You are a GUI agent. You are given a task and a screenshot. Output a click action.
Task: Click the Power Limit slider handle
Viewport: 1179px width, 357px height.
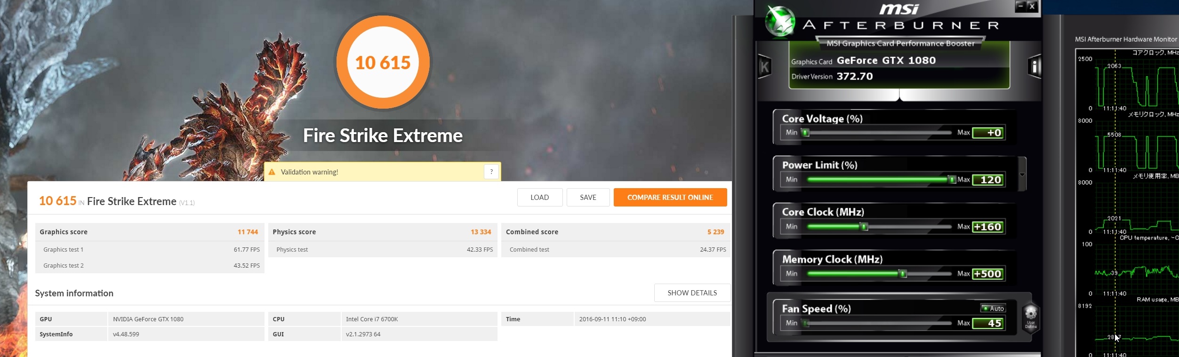(952, 180)
